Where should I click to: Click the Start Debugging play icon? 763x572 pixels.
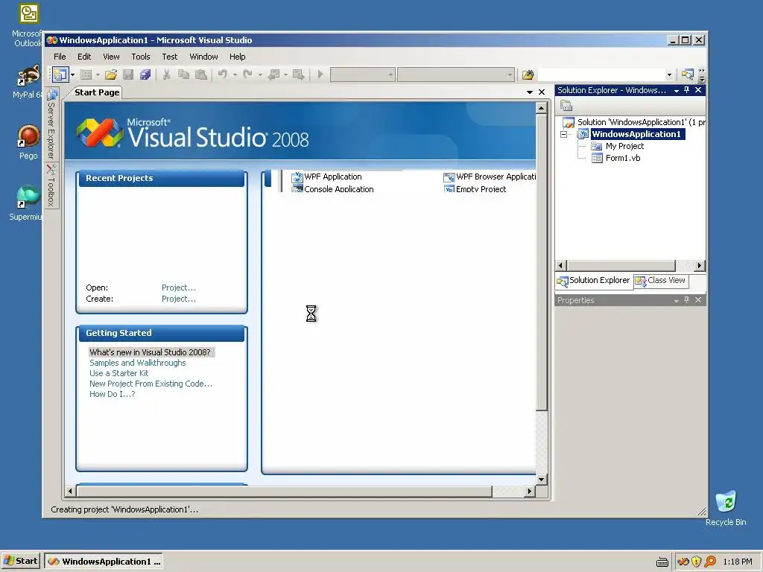coord(320,74)
